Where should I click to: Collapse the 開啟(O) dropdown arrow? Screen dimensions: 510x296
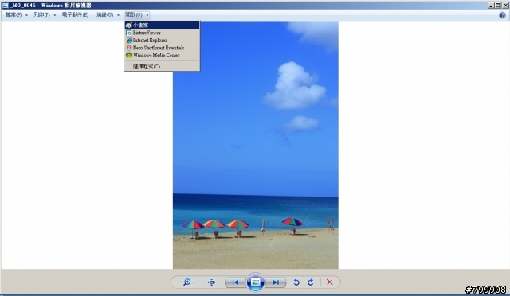(x=147, y=15)
